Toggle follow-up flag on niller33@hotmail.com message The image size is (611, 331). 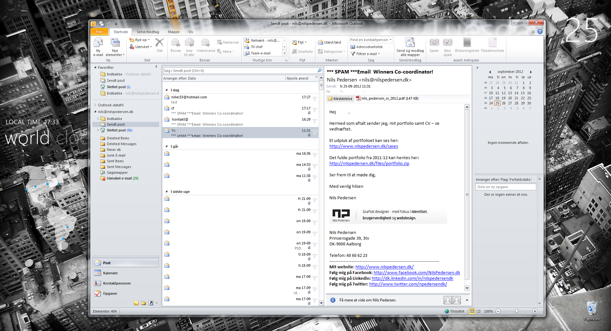pyautogui.click(x=315, y=99)
